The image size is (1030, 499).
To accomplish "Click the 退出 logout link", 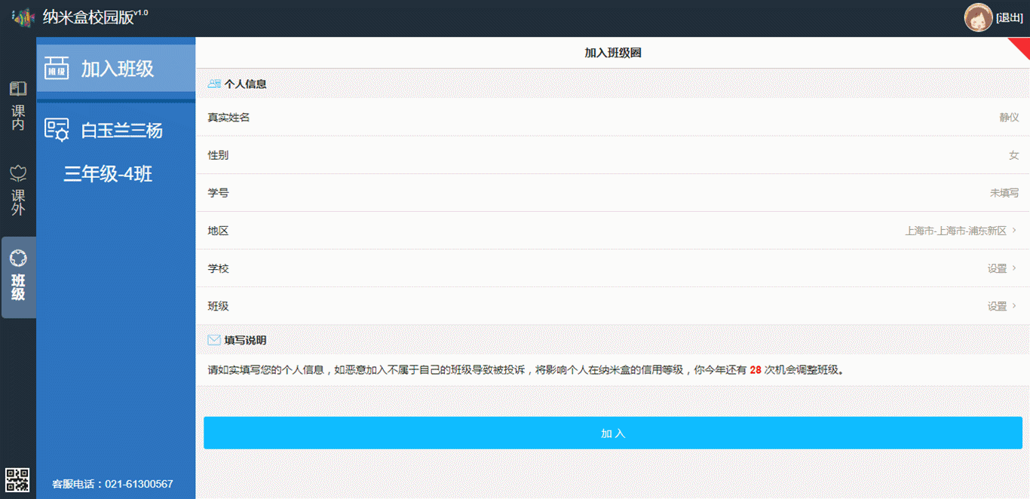I will [1009, 18].
